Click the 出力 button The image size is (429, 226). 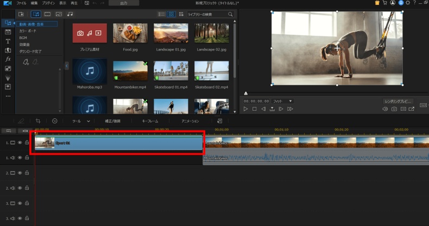pyautogui.click(x=123, y=3)
